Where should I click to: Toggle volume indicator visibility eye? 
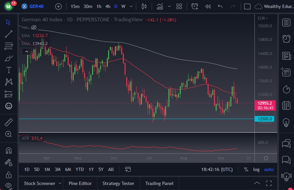click(33, 27)
